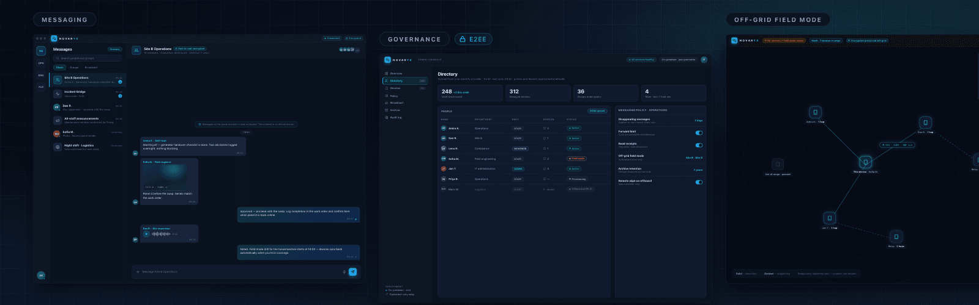
Task: Switch to the Broadcast tab in Messages
Action: [91, 68]
